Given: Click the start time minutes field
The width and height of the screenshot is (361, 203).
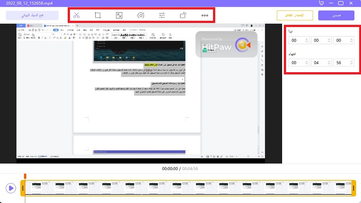Looking at the screenshot, I should 321,40.
